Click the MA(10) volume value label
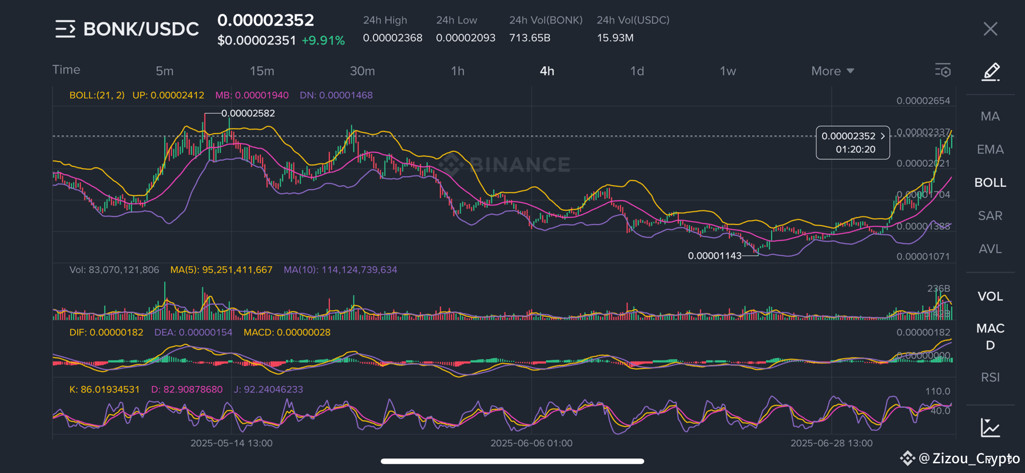This screenshot has width=1025, height=473. tap(340, 270)
